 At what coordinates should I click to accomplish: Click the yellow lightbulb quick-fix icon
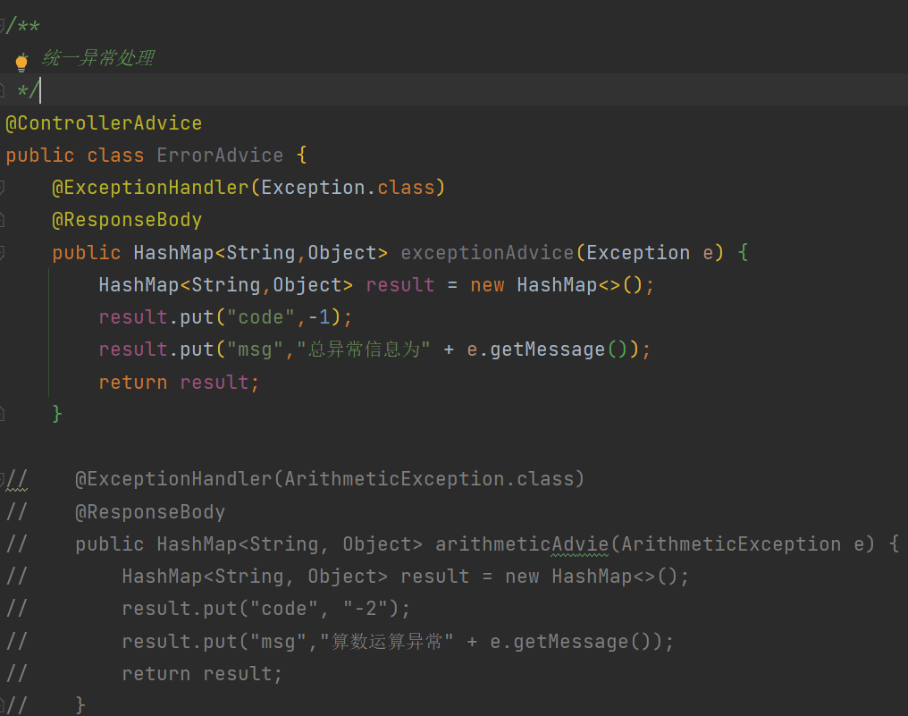(21, 61)
